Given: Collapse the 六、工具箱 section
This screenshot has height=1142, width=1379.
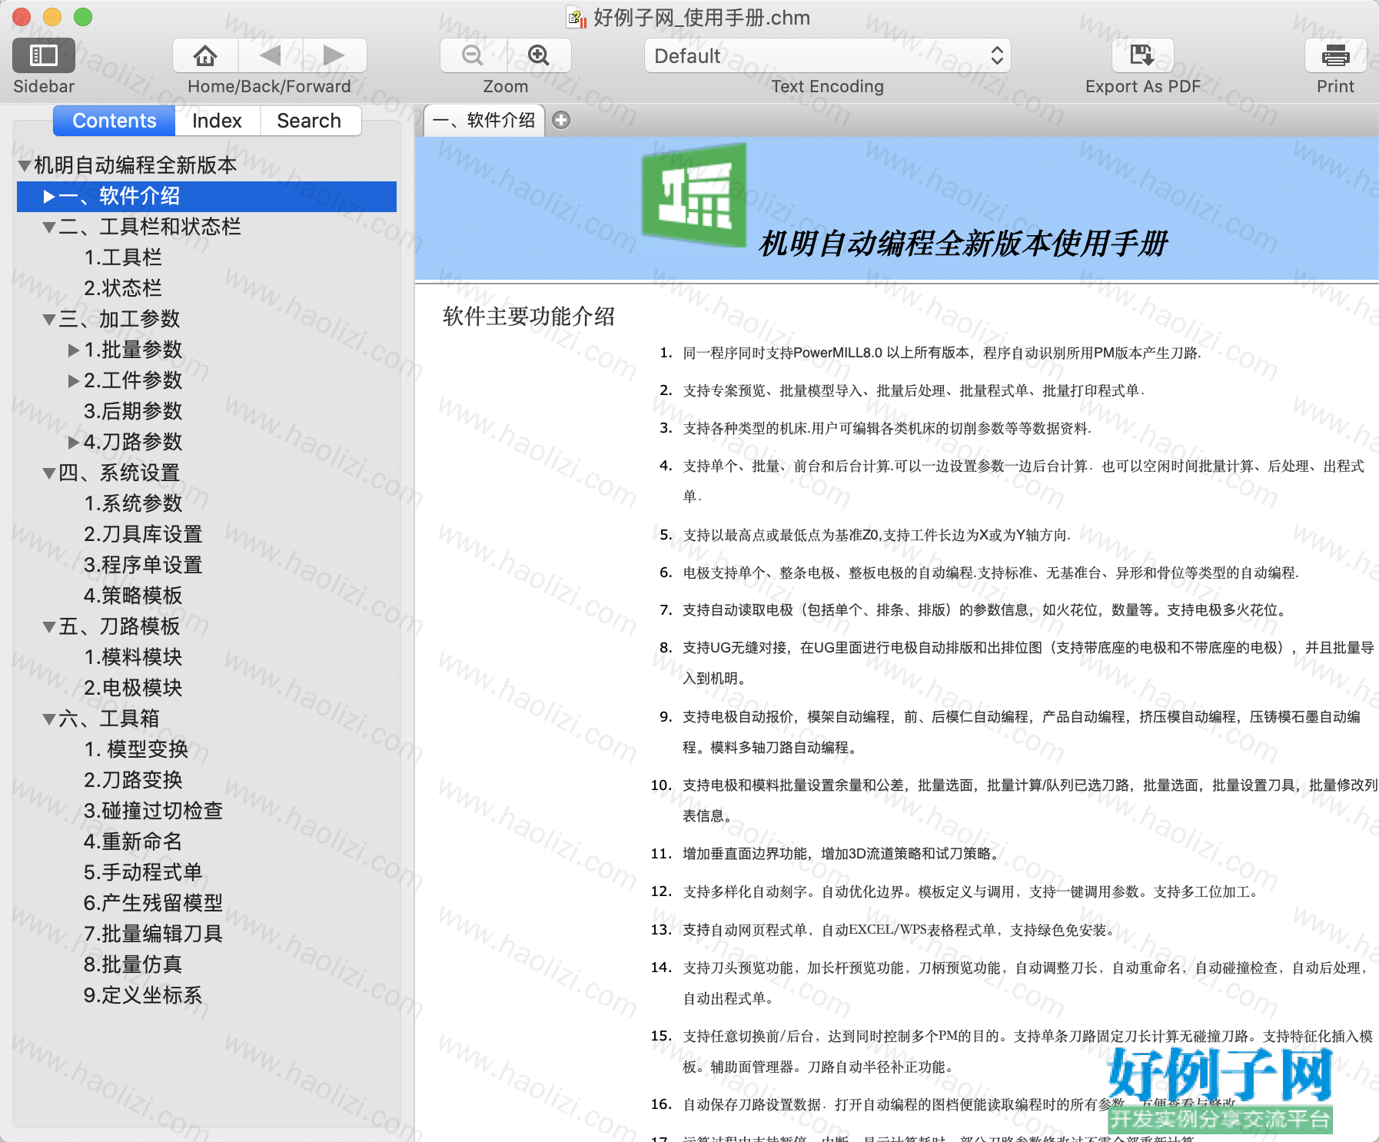Looking at the screenshot, I should 49,719.
